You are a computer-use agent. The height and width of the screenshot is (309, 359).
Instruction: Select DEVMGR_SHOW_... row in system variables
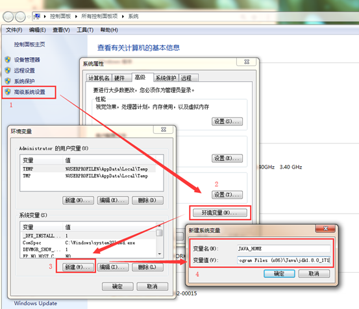click(x=88, y=249)
